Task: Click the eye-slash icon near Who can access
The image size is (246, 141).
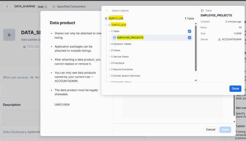Action: pos(32,78)
